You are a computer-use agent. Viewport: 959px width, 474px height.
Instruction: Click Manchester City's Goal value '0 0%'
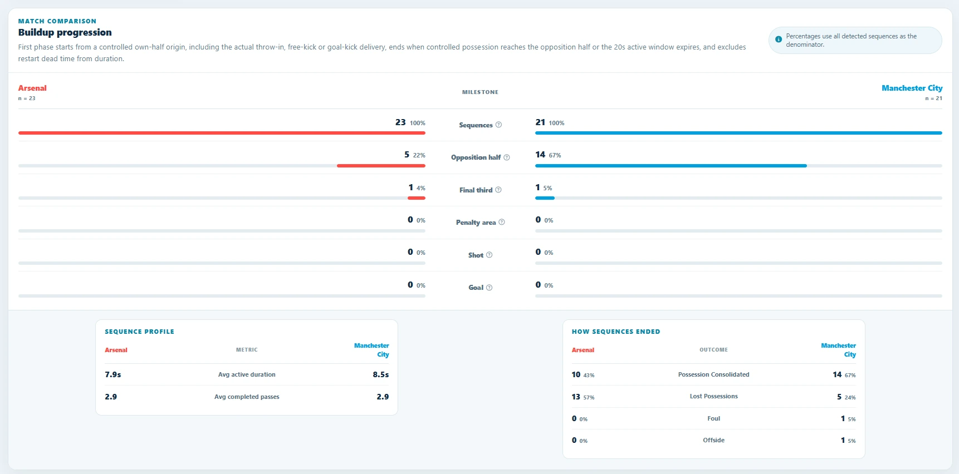tap(545, 285)
